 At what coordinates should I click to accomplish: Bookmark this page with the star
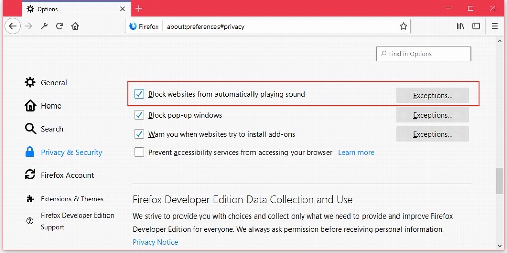pos(403,26)
